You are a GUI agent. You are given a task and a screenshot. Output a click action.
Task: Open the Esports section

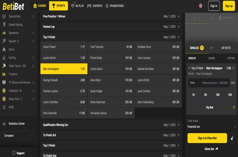(x=95, y=6)
